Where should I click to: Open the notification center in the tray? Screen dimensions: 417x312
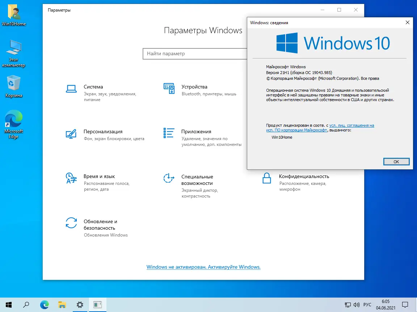pos(405,304)
